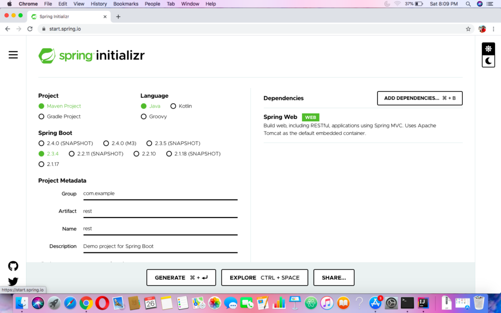This screenshot has height=313, width=501.
Task: Open Siri from the Dock
Action: pos(38,302)
